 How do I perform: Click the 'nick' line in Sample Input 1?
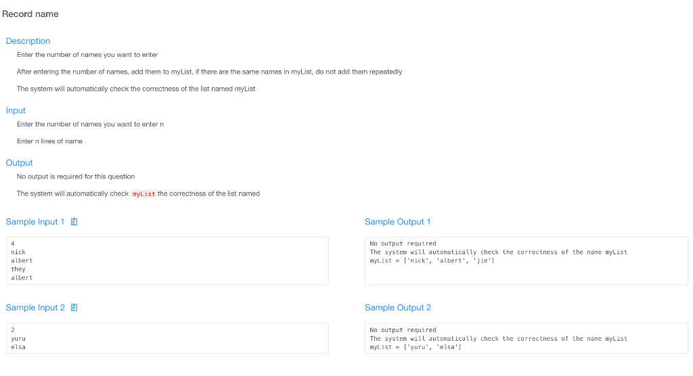pos(18,252)
